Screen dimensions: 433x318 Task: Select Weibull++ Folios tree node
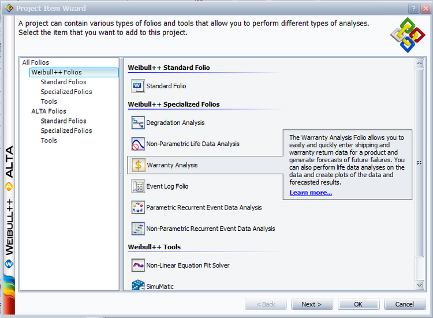(x=74, y=72)
